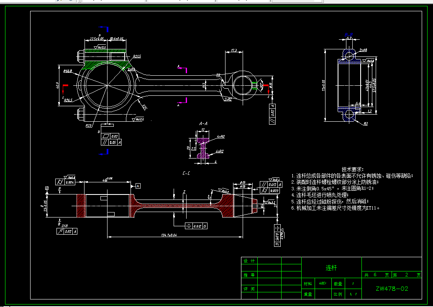This screenshot has height=307, width=433.
Task: Select requirement line 3 about 未注倒角0.5x45°
Action: coord(332,189)
